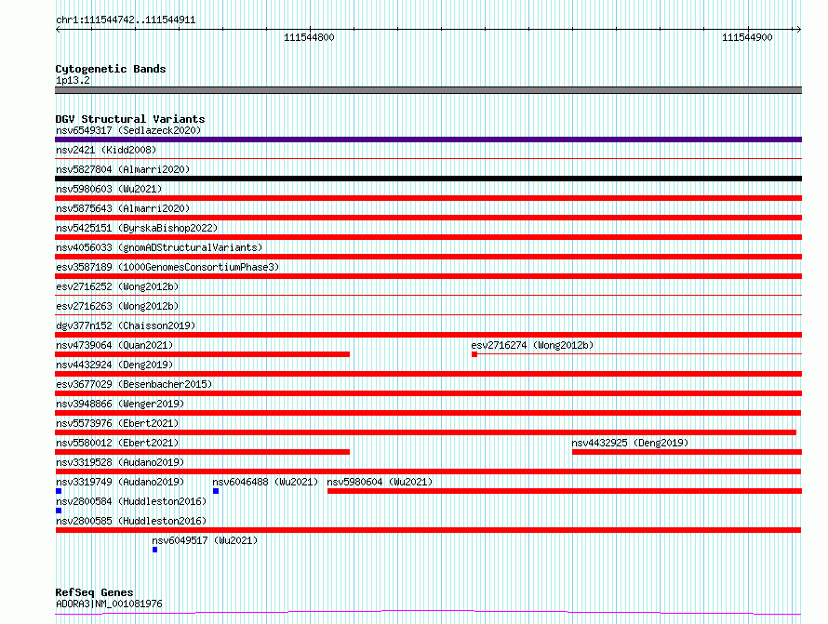
Task: Click the chr1:111544742..111544911 coordinate label
Action: coord(126,20)
